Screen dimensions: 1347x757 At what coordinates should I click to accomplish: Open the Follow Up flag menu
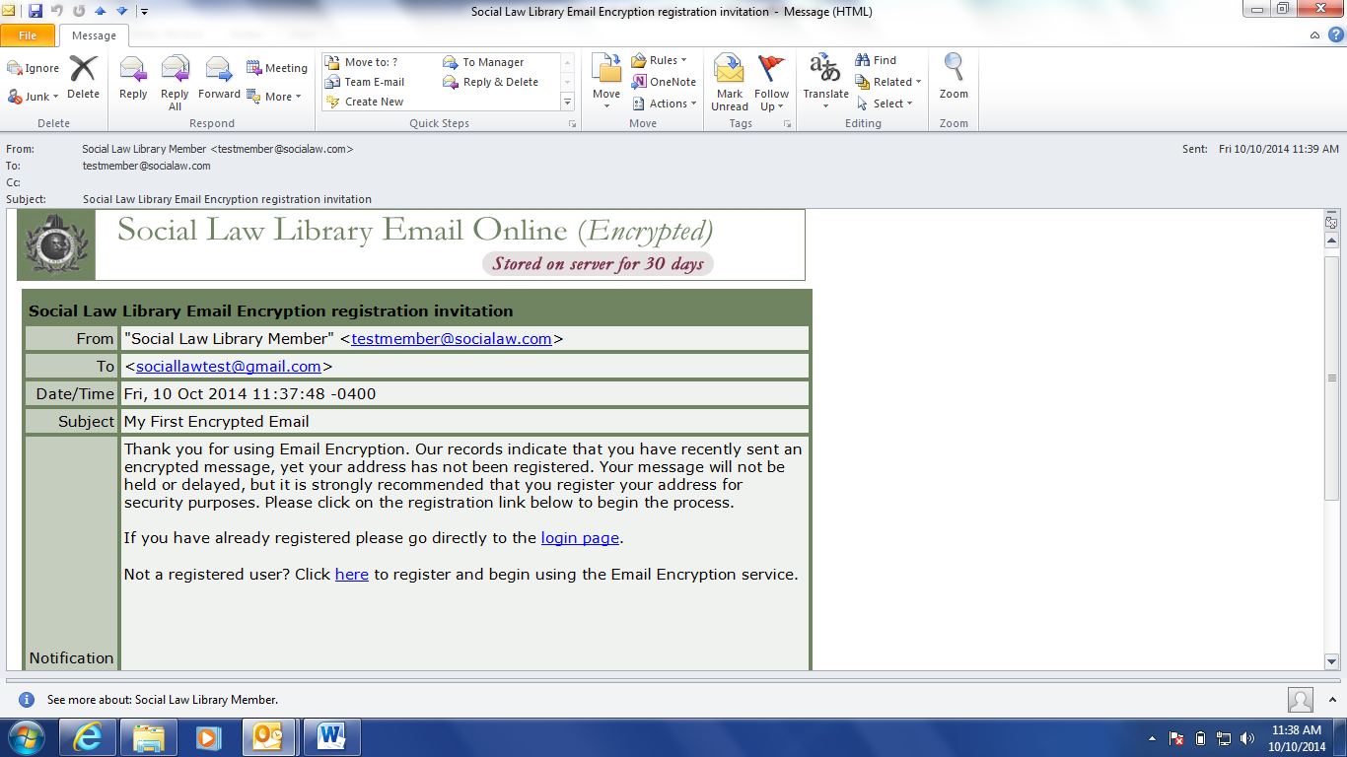click(772, 84)
